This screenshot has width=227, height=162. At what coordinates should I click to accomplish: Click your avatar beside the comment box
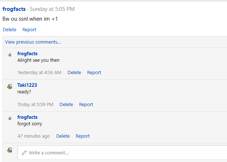[x=10, y=150]
